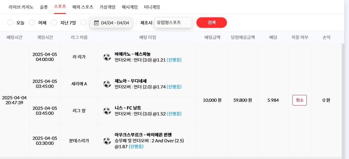This screenshot has width=349, height=159.
Task: Select the 슬롯 tab
Action: tap(44, 7)
